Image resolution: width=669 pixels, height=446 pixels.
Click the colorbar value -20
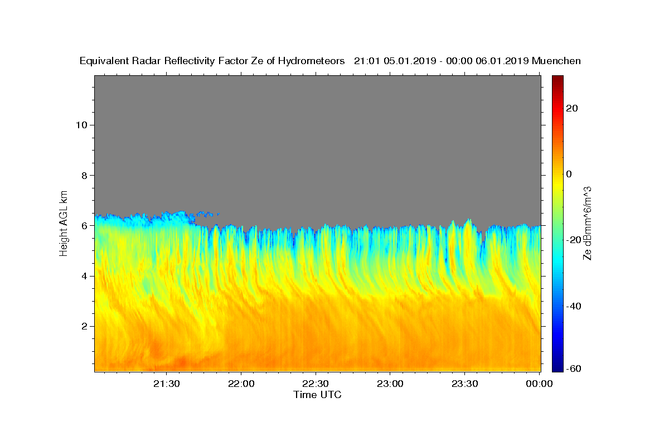click(x=574, y=240)
